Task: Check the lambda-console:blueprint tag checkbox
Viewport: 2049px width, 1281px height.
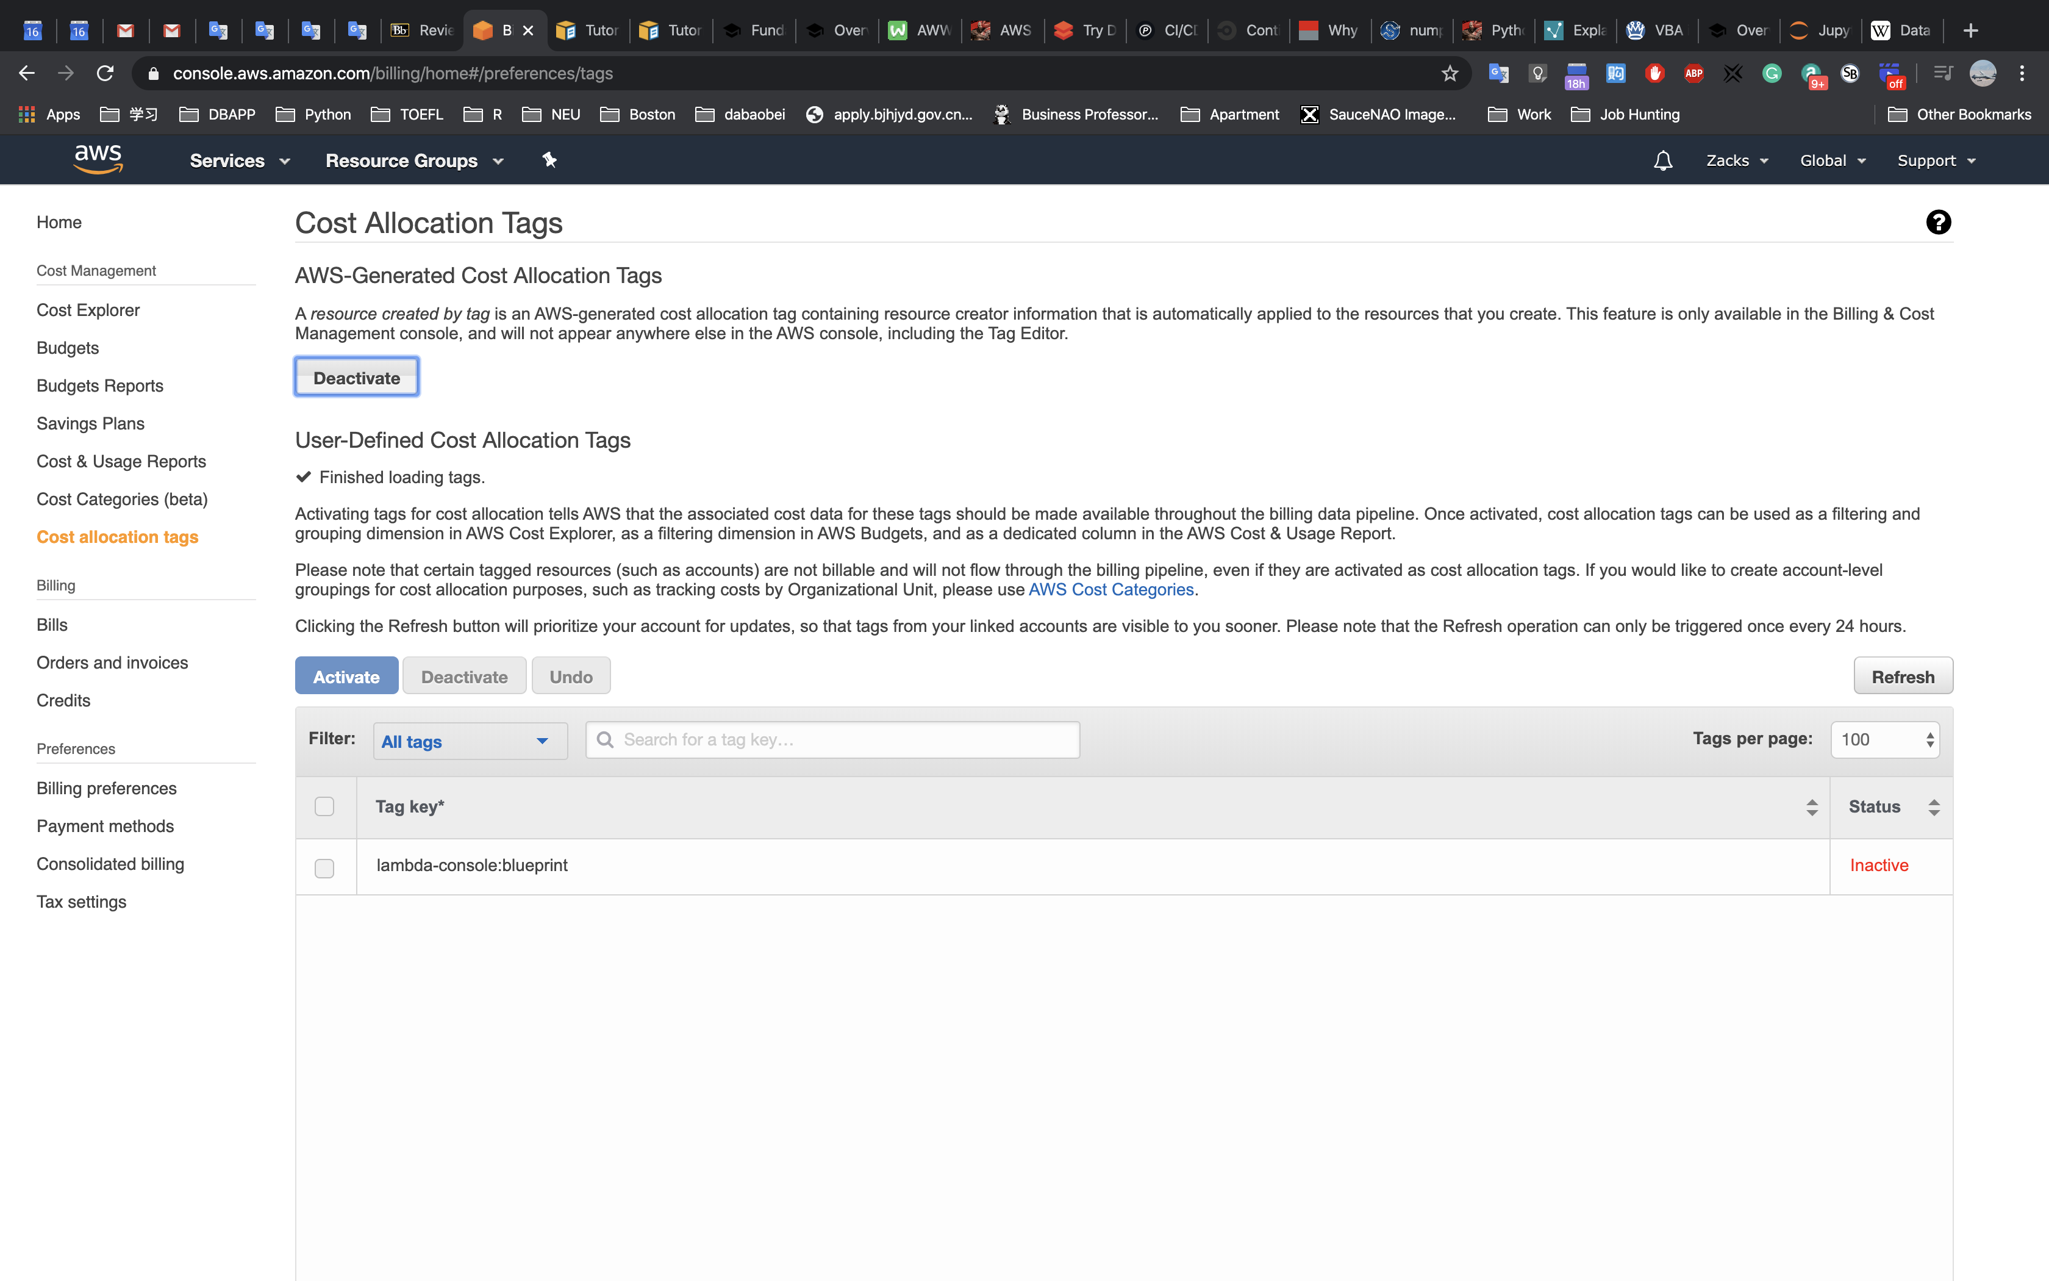Action: [x=324, y=867]
